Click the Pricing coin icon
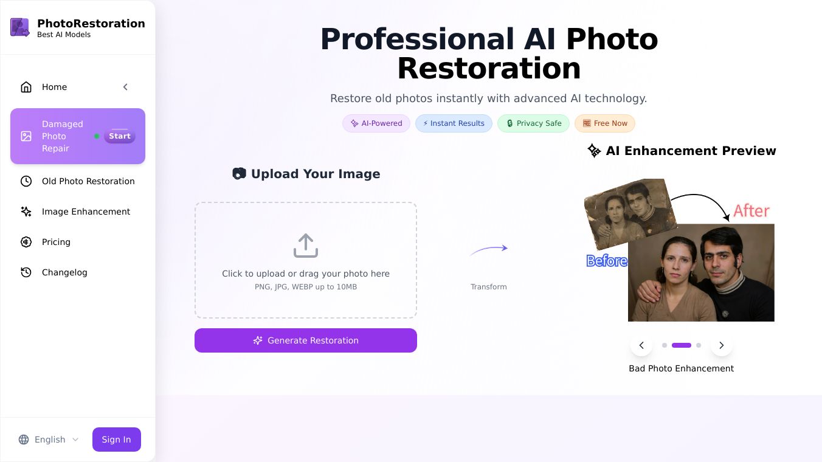822x462 pixels. click(x=26, y=242)
